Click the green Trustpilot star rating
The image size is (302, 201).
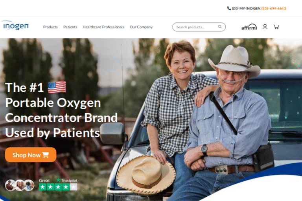pyautogui.click(x=58, y=187)
